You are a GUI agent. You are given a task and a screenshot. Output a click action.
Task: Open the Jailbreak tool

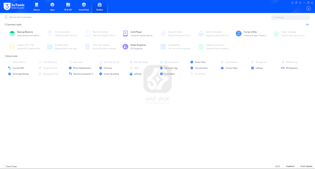click(x=136, y=74)
